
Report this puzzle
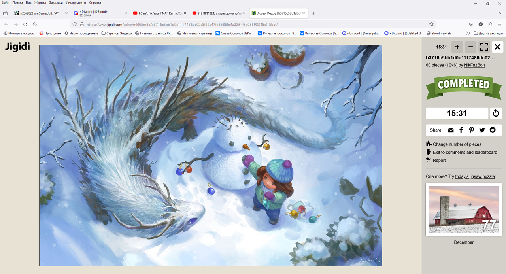coord(436,160)
